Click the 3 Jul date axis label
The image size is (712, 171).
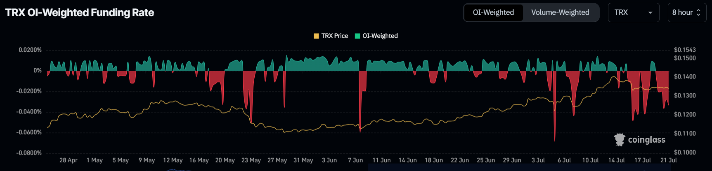tap(538, 160)
